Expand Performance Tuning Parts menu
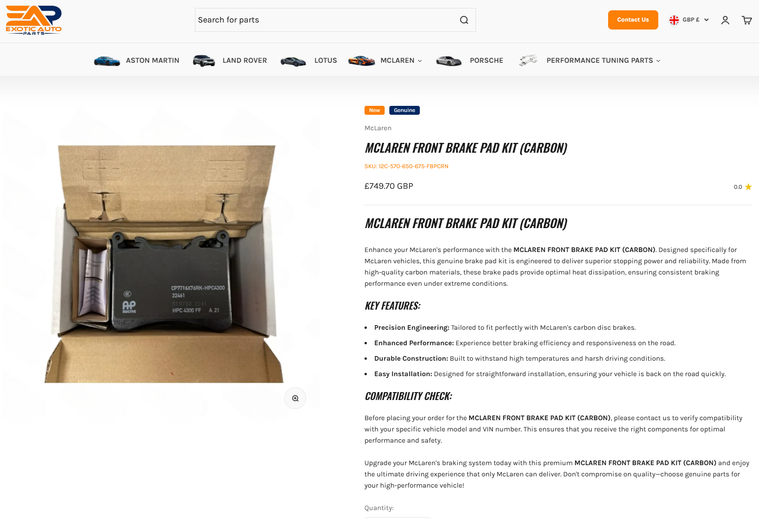Screen dimensions: 759x519 click(603, 60)
